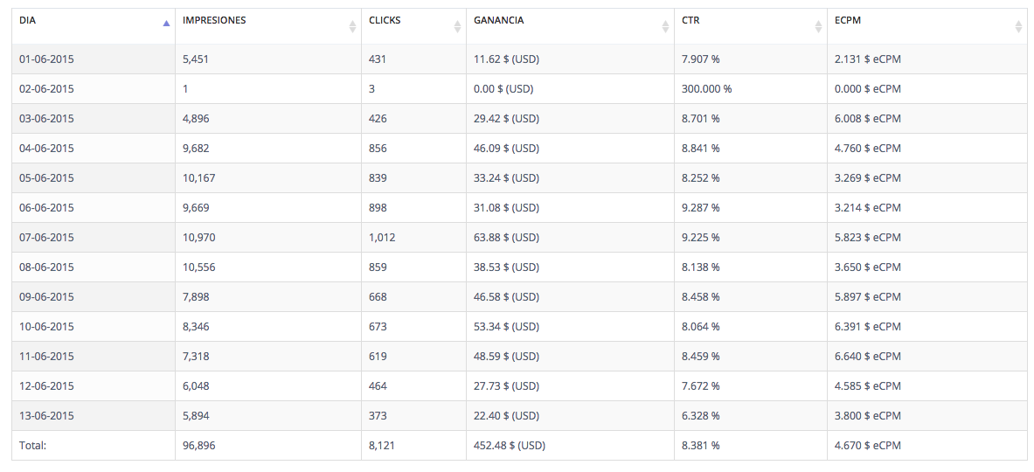Click the ECPM column sort arrows icon
Image resolution: width=1034 pixels, height=472 pixels.
1018,26
